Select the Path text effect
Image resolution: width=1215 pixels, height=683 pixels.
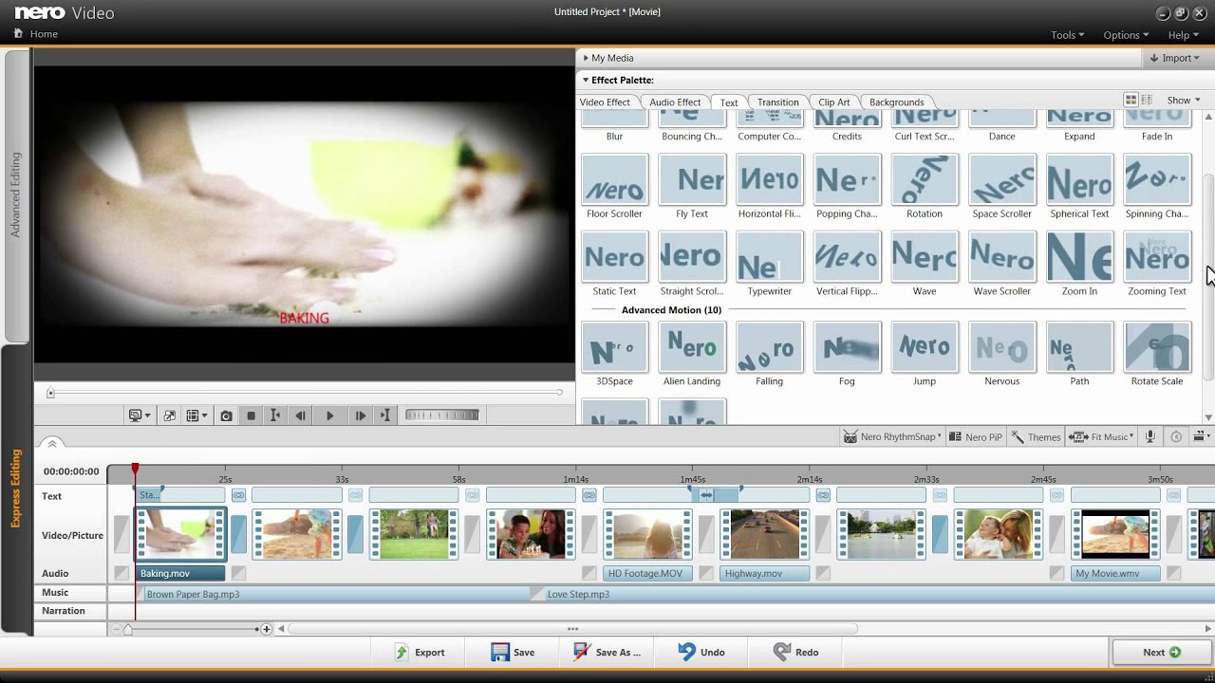pyautogui.click(x=1079, y=355)
